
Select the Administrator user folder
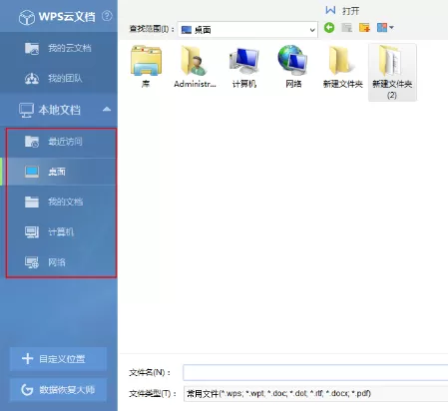[195, 67]
